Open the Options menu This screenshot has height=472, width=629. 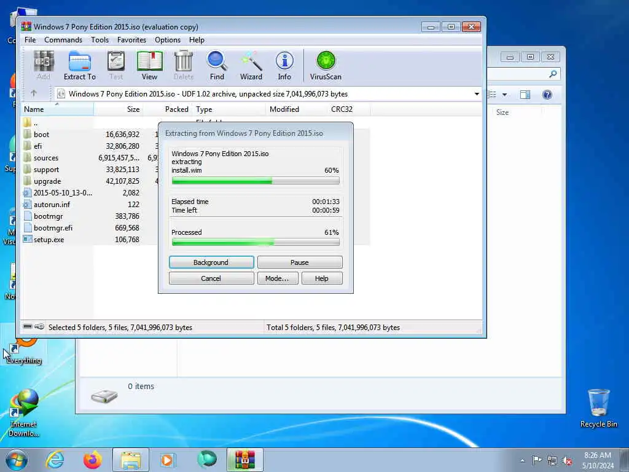pyautogui.click(x=168, y=40)
